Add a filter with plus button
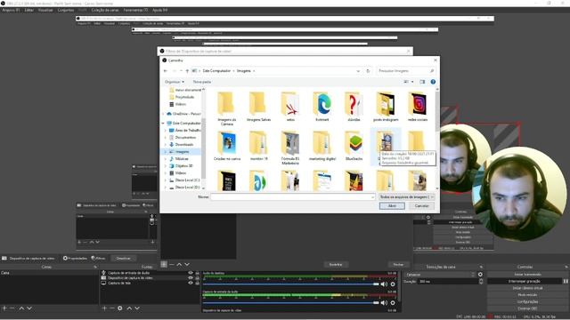Screen dimensions: 570x320 pos(164,264)
